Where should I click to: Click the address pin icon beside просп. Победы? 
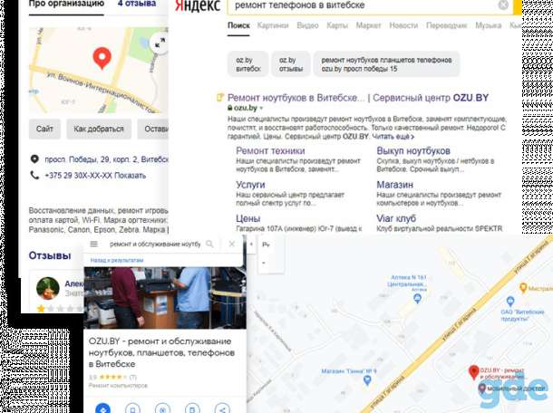pos(34,158)
